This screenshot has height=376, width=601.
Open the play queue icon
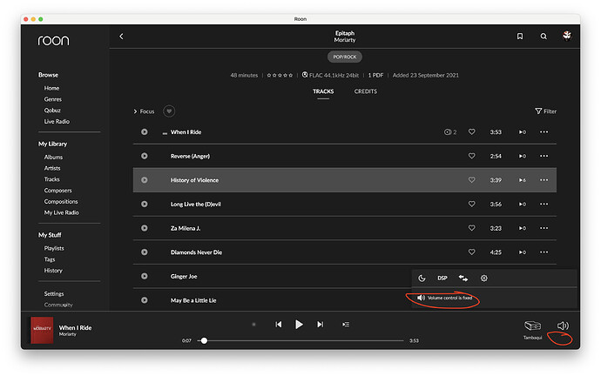(346, 325)
